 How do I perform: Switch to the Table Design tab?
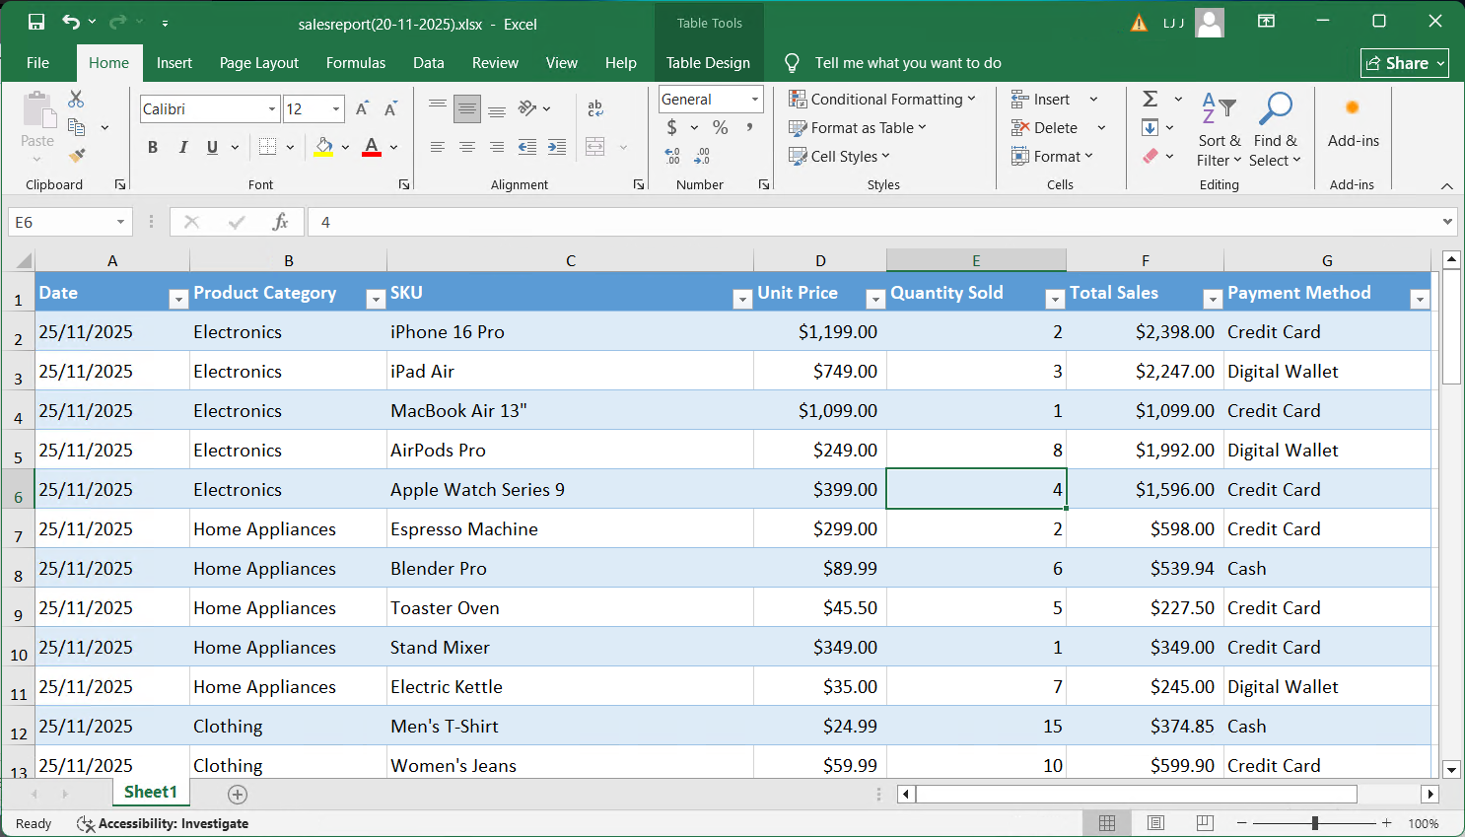pyautogui.click(x=707, y=62)
